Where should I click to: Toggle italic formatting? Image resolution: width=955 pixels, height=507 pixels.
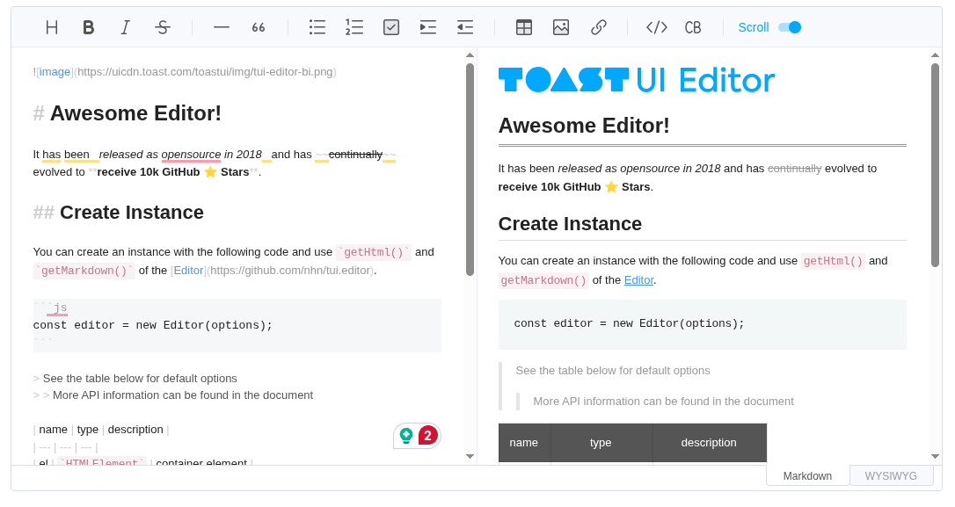[125, 27]
